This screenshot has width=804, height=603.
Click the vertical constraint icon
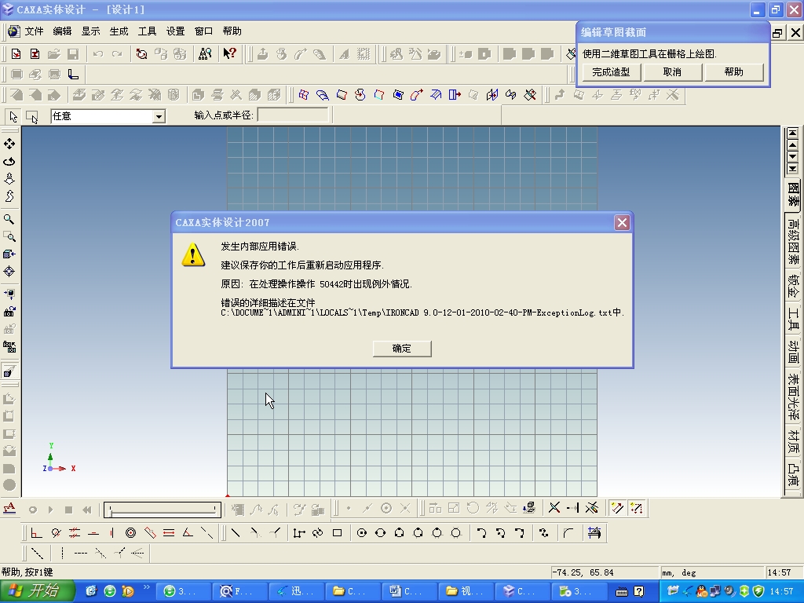pyautogui.click(x=111, y=533)
